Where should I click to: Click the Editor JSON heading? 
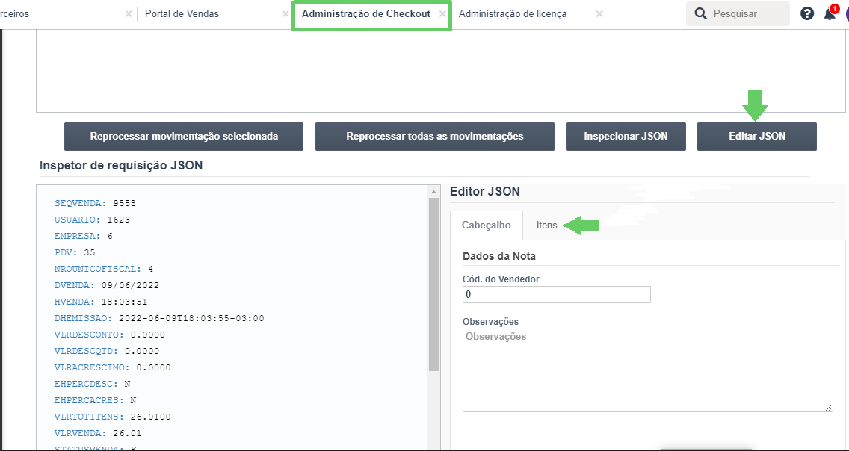485,191
